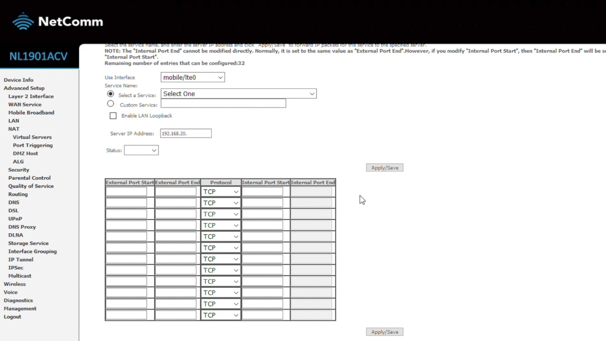This screenshot has width=606, height=341.
Task: Open Mobile Broadband menu item
Action: click(31, 112)
